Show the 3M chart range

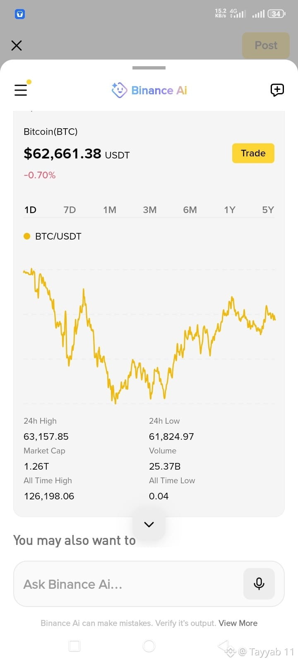click(150, 210)
